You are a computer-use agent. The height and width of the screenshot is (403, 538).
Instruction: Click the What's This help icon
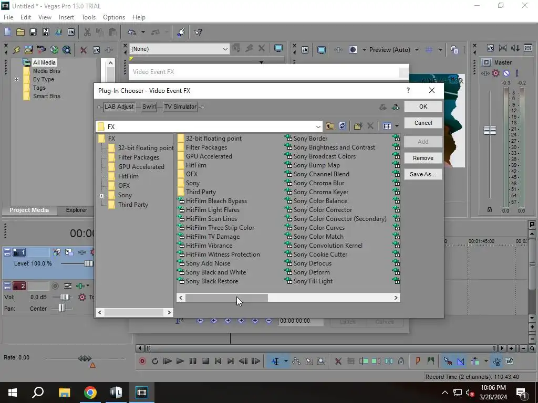pyautogui.click(x=198, y=32)
